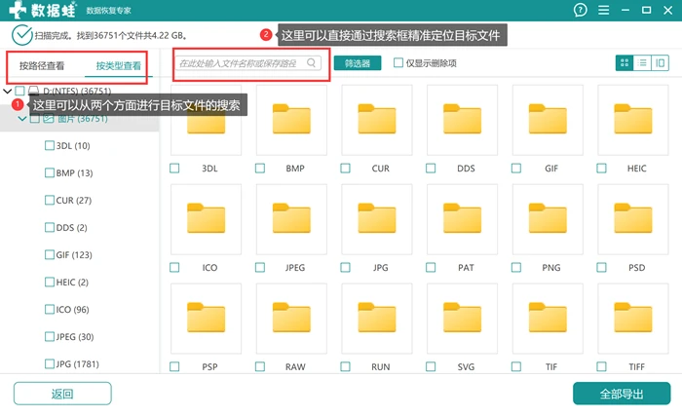This screenshot has height=416, width=682.
Task: Open the PSD folder icon
Action: 633,219
